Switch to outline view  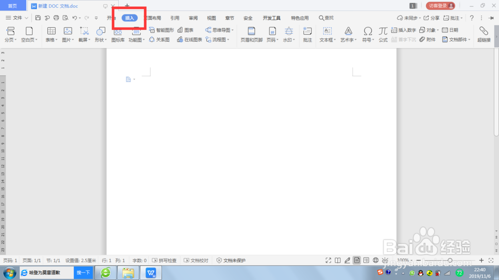[366, 260]
